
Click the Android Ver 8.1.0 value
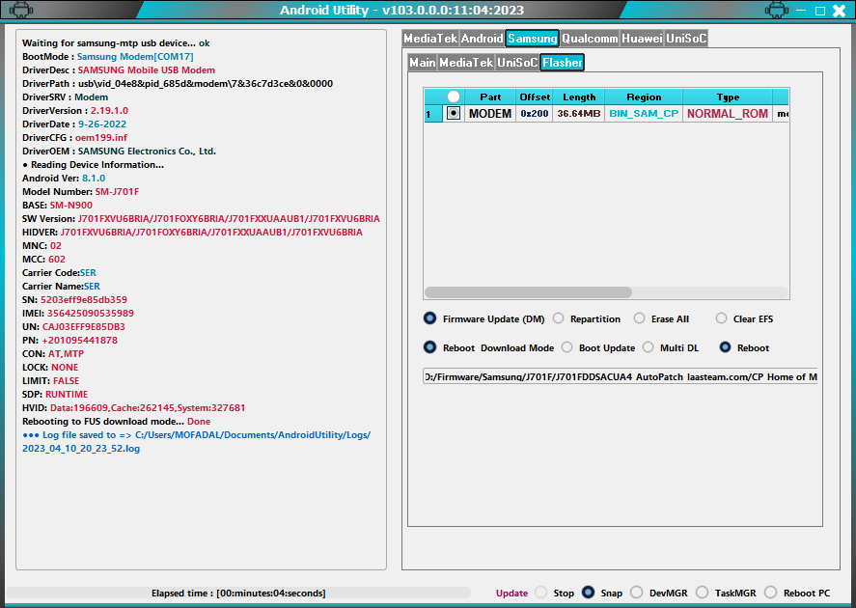point(94,178)
